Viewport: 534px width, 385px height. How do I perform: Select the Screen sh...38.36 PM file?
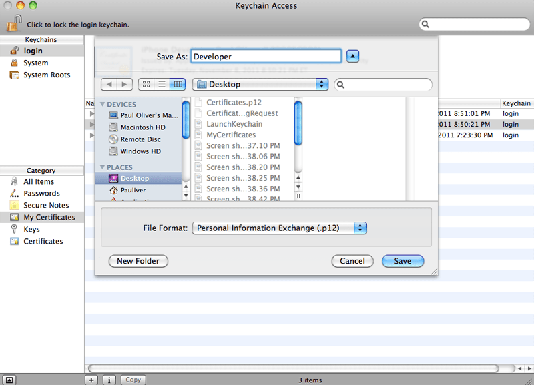[243, 189]
